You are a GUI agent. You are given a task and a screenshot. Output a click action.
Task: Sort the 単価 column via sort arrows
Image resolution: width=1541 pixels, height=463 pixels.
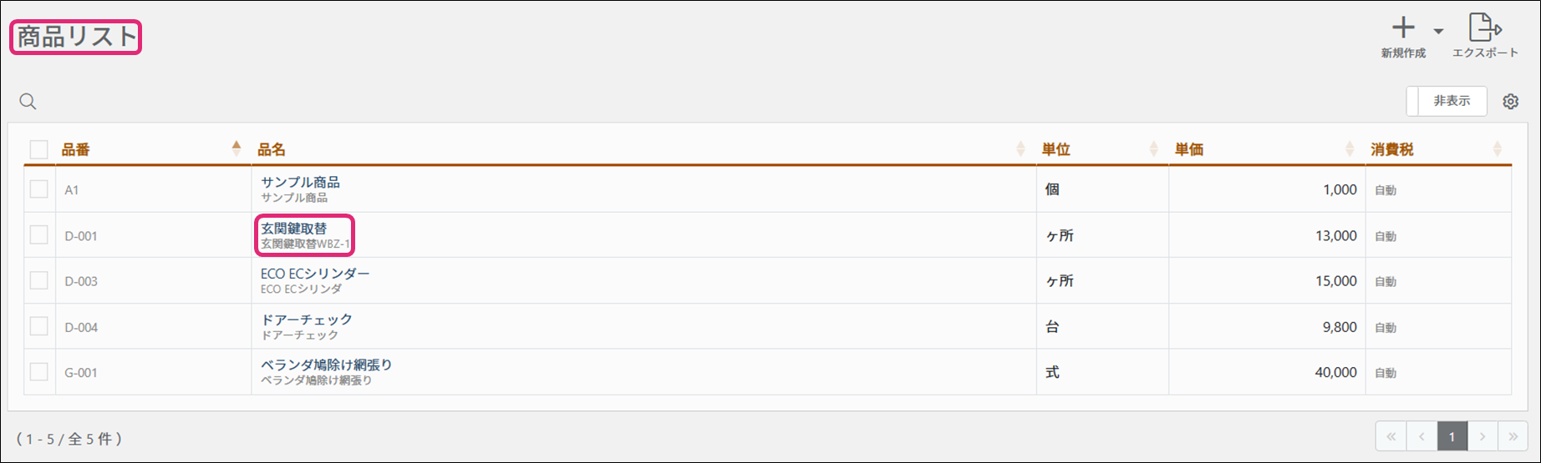pos(1350,149)
